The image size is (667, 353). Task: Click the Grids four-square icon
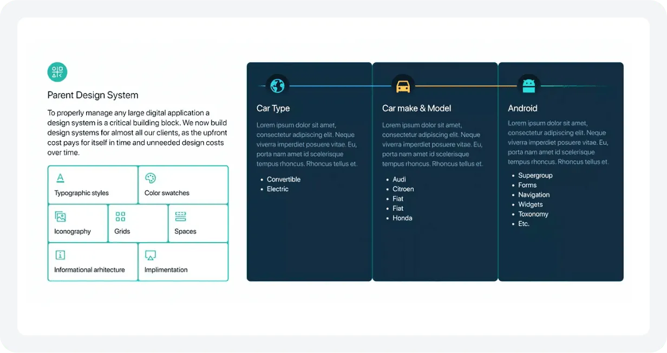(120, 217)
